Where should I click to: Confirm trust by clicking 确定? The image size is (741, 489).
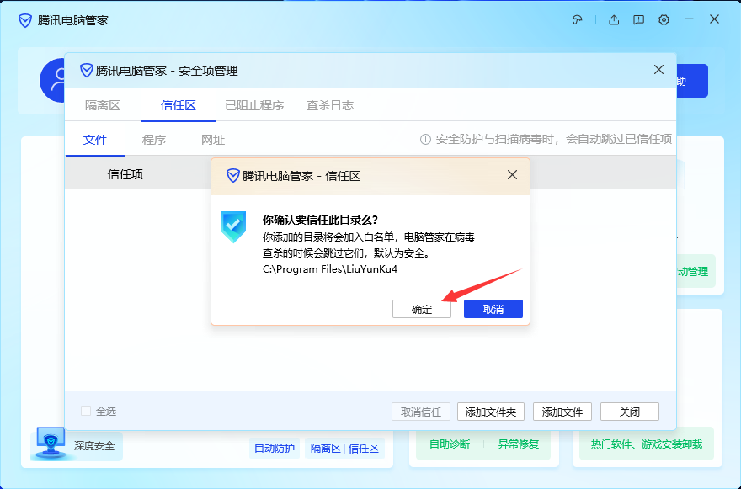click(422, 309)
